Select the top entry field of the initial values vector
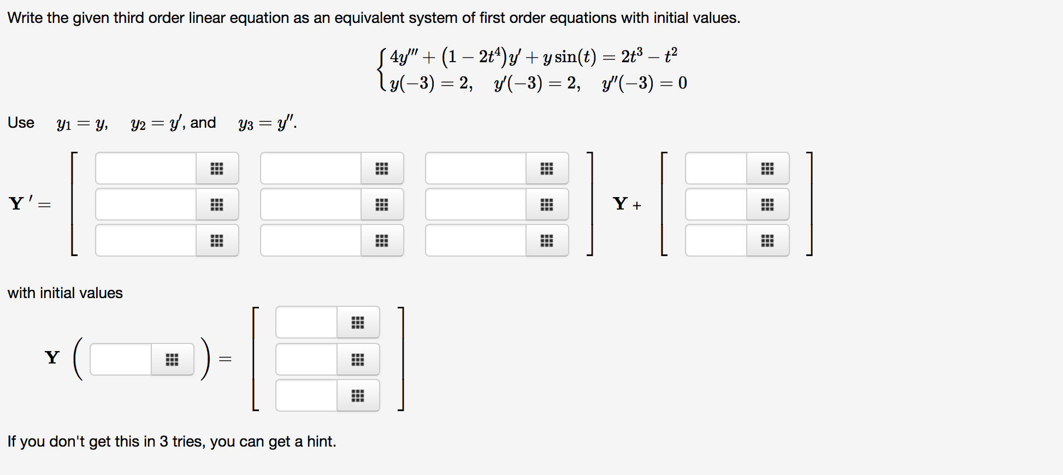1063x475 pixels. click(306, 322)
